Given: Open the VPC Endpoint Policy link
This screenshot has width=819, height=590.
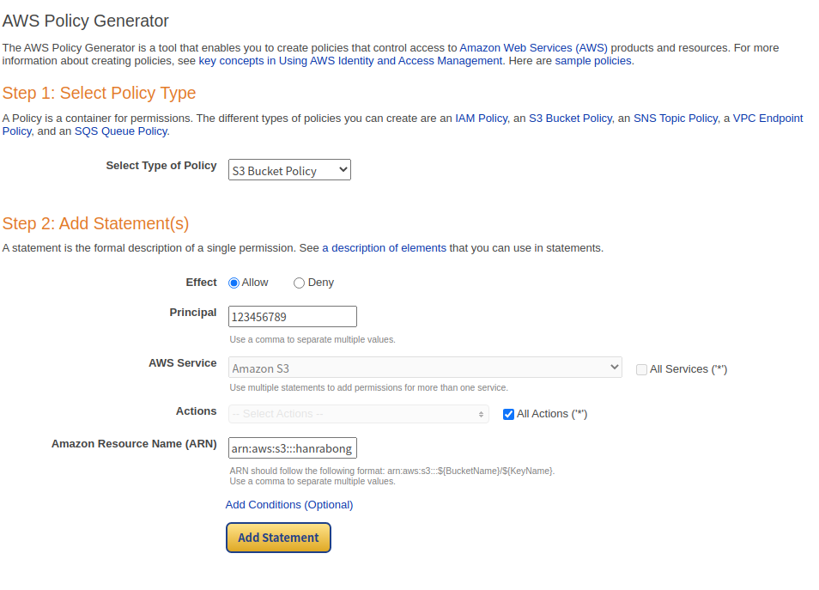Looking at the screenshot, I should pos(767,119).
